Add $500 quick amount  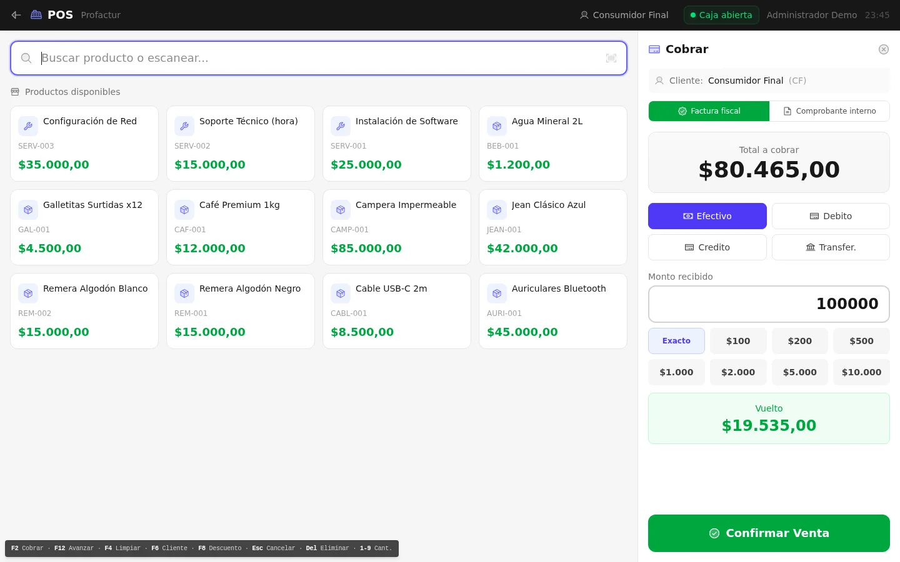click(861, 341)
